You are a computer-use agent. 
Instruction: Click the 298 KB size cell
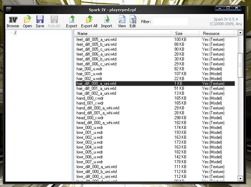[x=180, y=118]
